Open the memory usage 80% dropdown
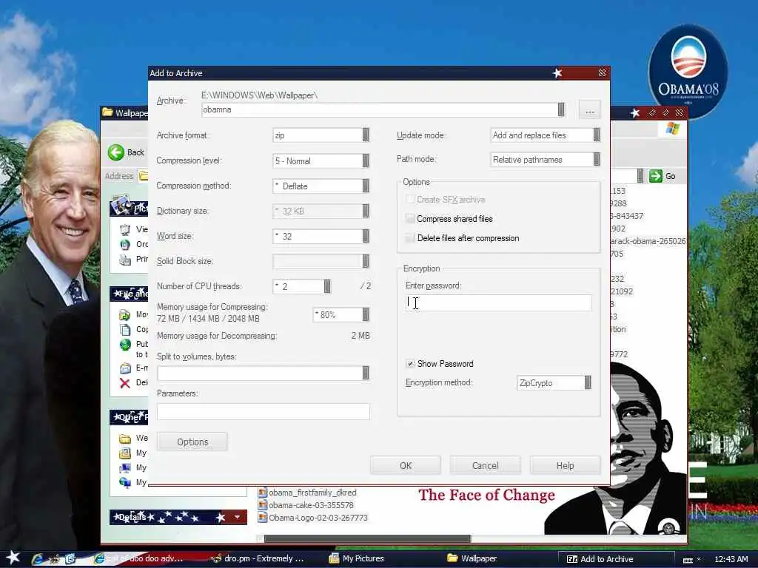This screenshot has height=568, width=758. click(366, 315)
